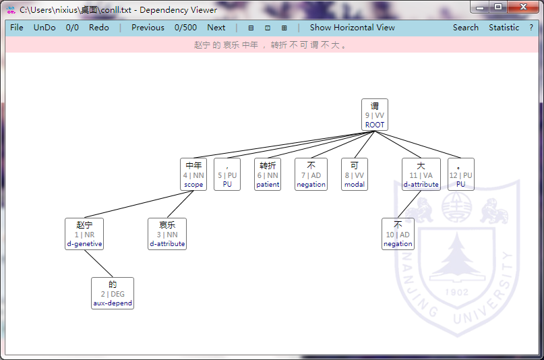This screenshot has height=360, width=544.
Task: Open the Statistic menu
Action: (504, 28)
